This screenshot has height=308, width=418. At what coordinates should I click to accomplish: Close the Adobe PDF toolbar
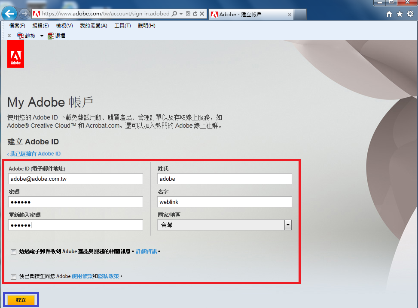(9, 36)
